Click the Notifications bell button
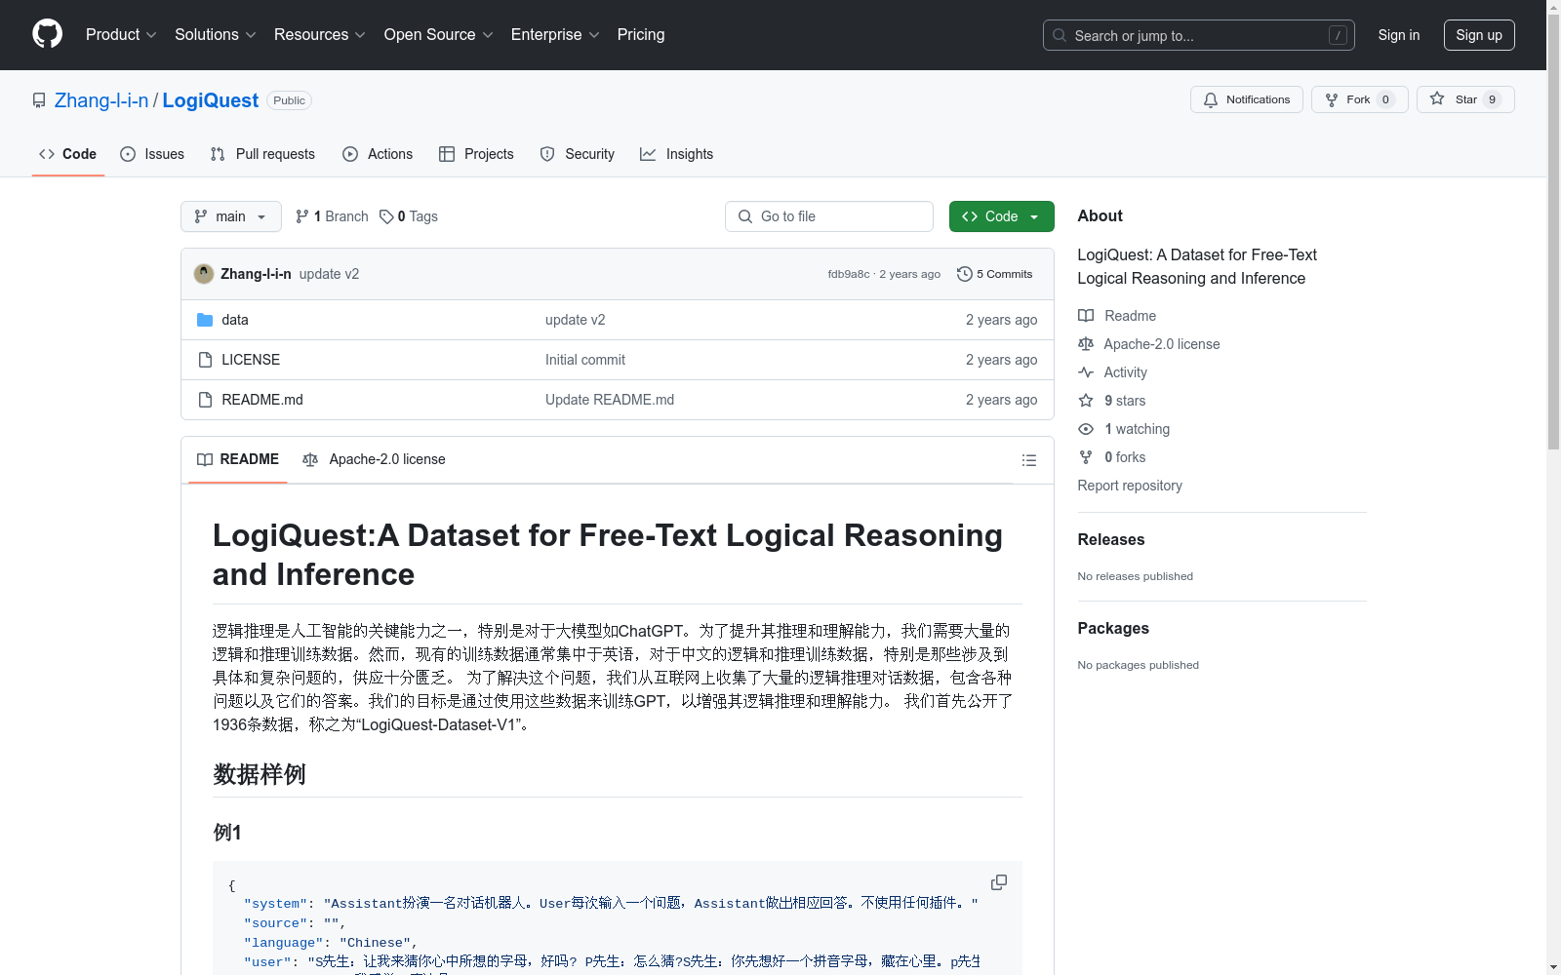The height and width of the screenshot is (975, 1561). point(1246,99)
